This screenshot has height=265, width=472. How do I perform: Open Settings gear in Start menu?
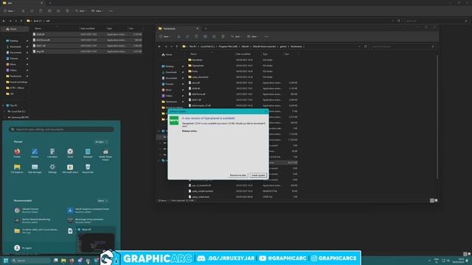coord(52,169)
